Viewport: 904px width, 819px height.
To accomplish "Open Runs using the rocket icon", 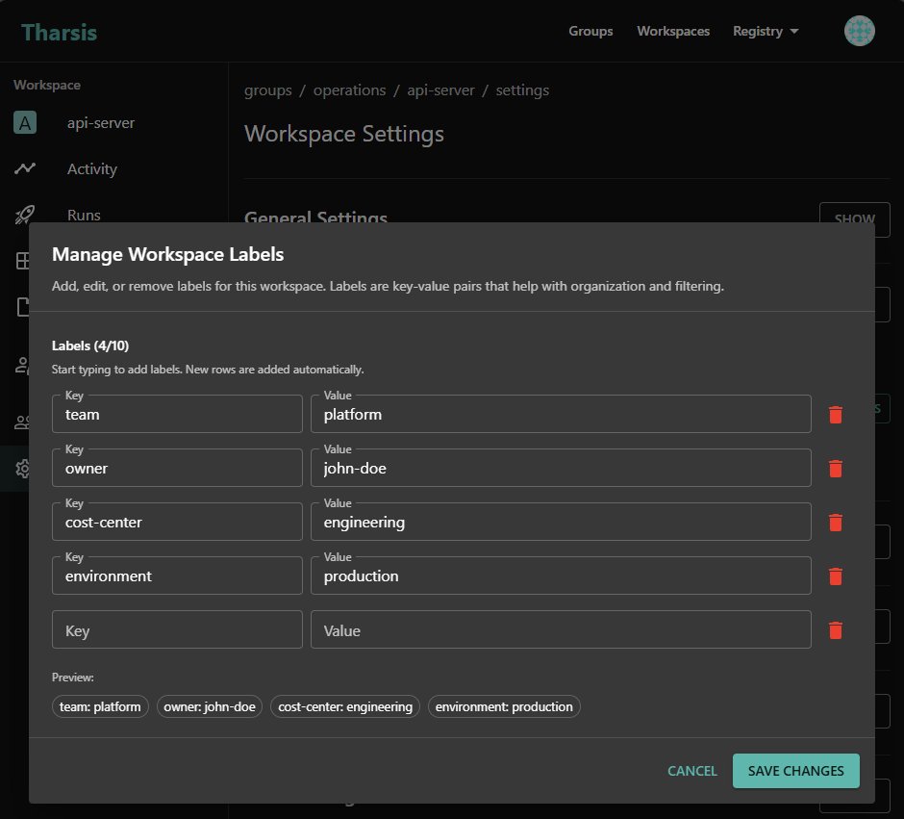I will coord(26,215).
